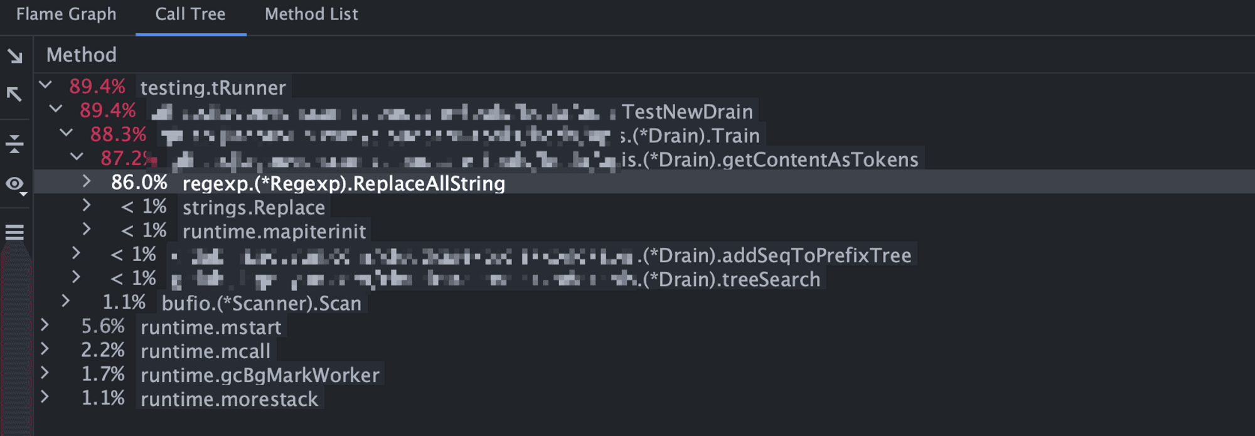Expand the strings.Replace node
This screenshot has width=1255, height=436.
click(87, 206)
